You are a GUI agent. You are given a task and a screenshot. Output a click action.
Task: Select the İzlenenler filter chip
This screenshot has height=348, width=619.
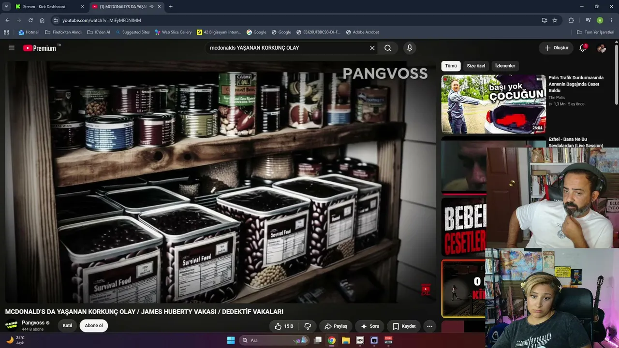click(x=505, y=66)
